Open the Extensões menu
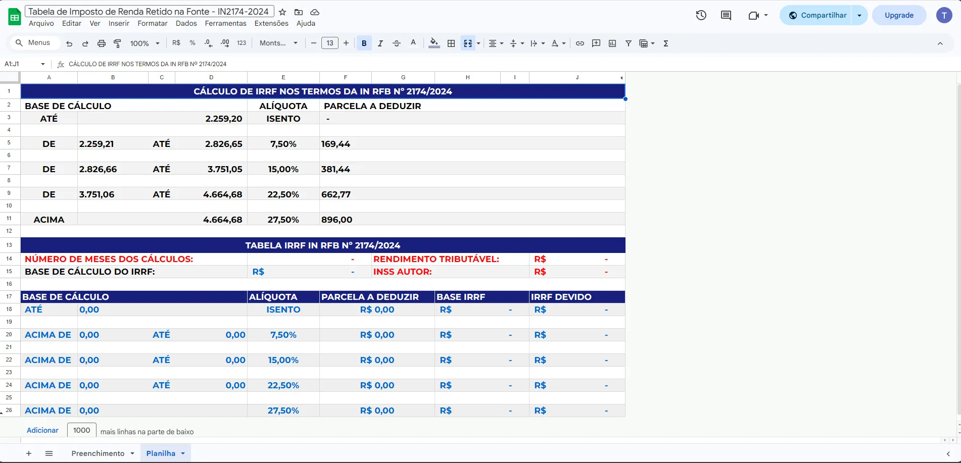Screen dimensions: 961x463 (271, 23)
